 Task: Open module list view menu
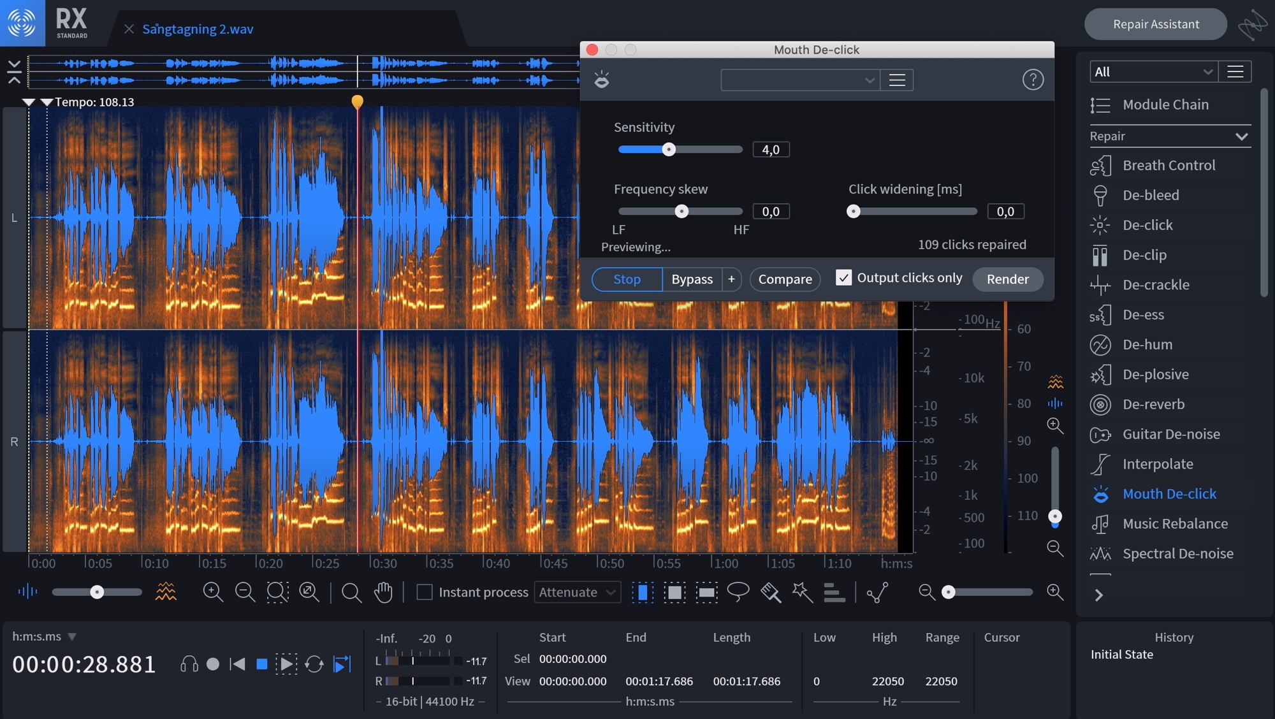coord(1235,72)
